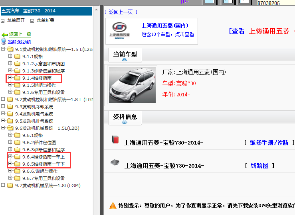Click 上海通用五菱 (国内) brand link
295x215 pixels.
point(165,26)
